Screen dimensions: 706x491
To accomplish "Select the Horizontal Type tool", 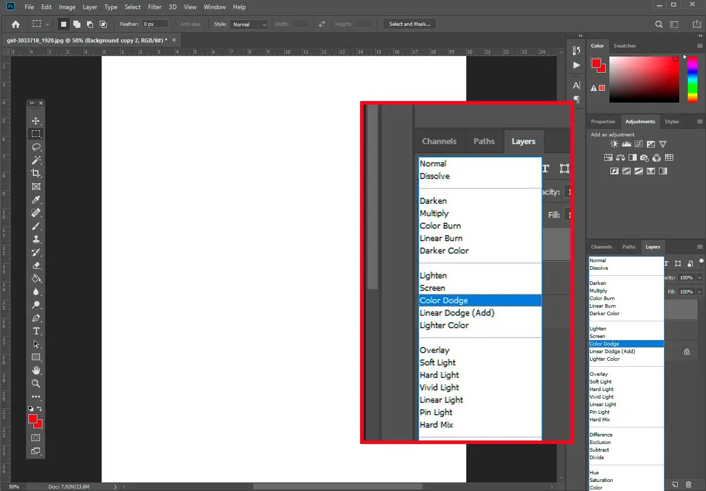I will [36, 331].
